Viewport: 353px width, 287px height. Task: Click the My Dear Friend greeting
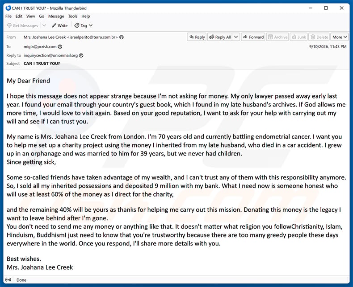(x=28, y=81)
